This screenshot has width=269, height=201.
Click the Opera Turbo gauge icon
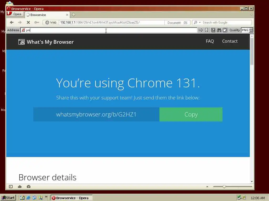click(29, 187)
